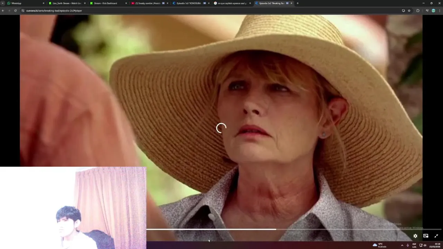Close the WhatsApp tab
The width and height of the screenshot is (443, 249).
(44, 3)
